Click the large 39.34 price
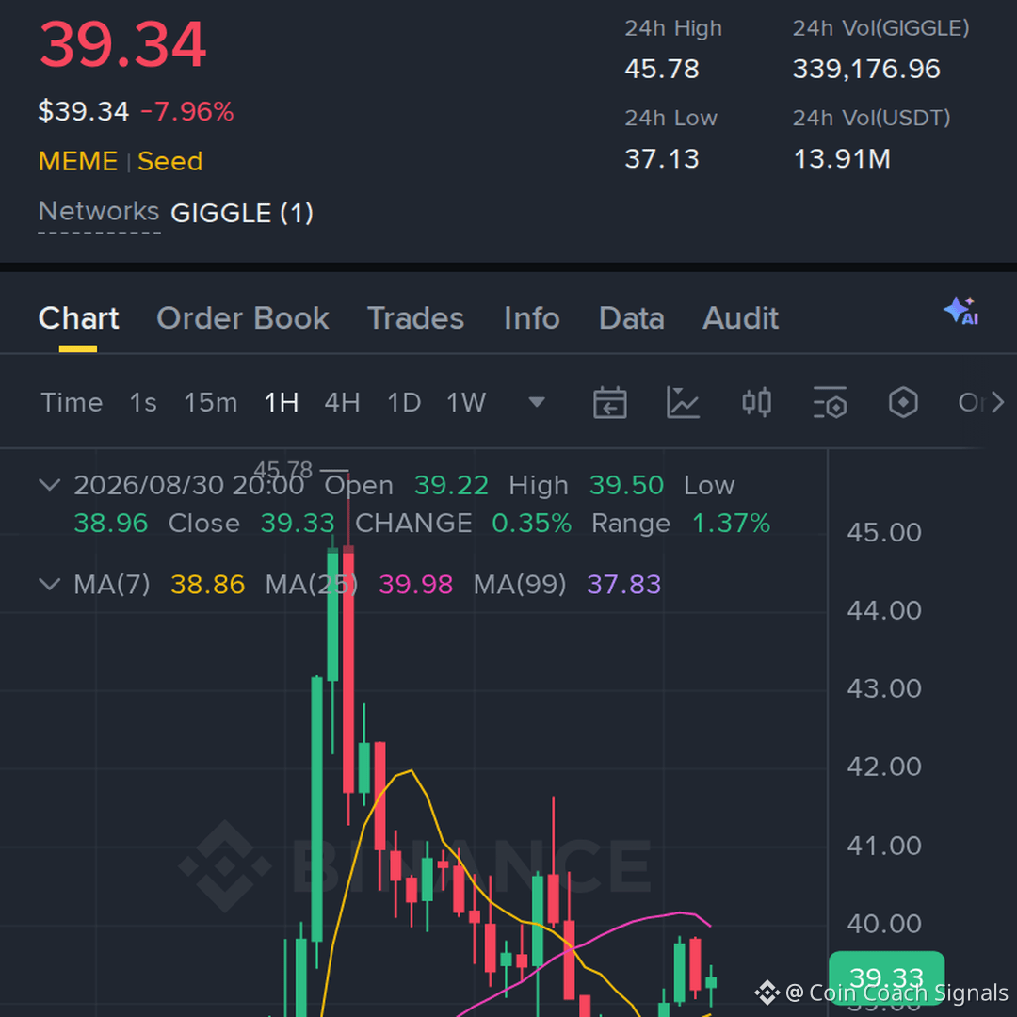1017x1017 pixels. point(122,44)
